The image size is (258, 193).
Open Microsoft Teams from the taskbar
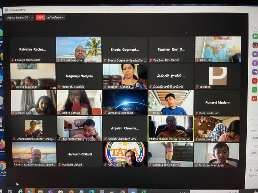[51, 191]
